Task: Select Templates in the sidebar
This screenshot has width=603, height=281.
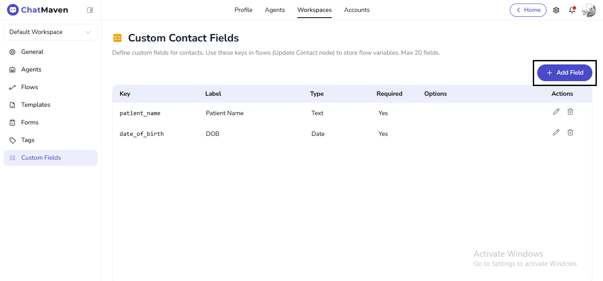Action: click(35, 105)
